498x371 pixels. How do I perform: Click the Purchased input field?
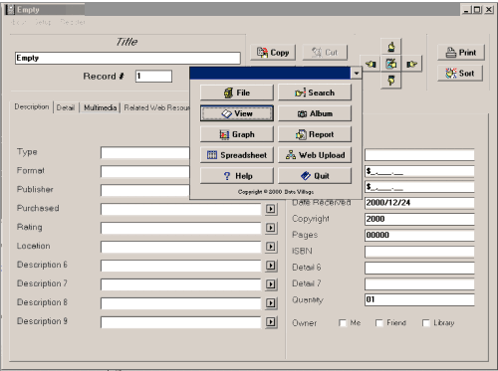click(181, 209)
